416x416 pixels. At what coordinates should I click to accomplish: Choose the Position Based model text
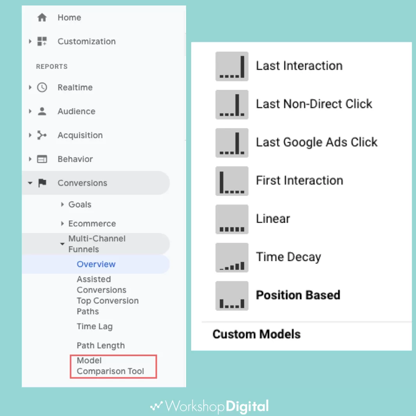pos(298,295)
